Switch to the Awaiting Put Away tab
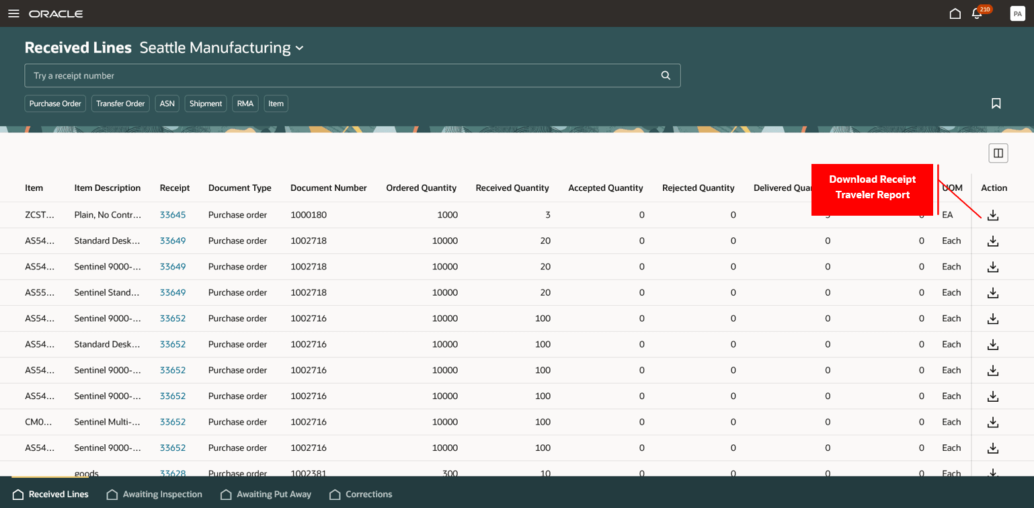This screenshot has height=508, width=1034. 266,494
